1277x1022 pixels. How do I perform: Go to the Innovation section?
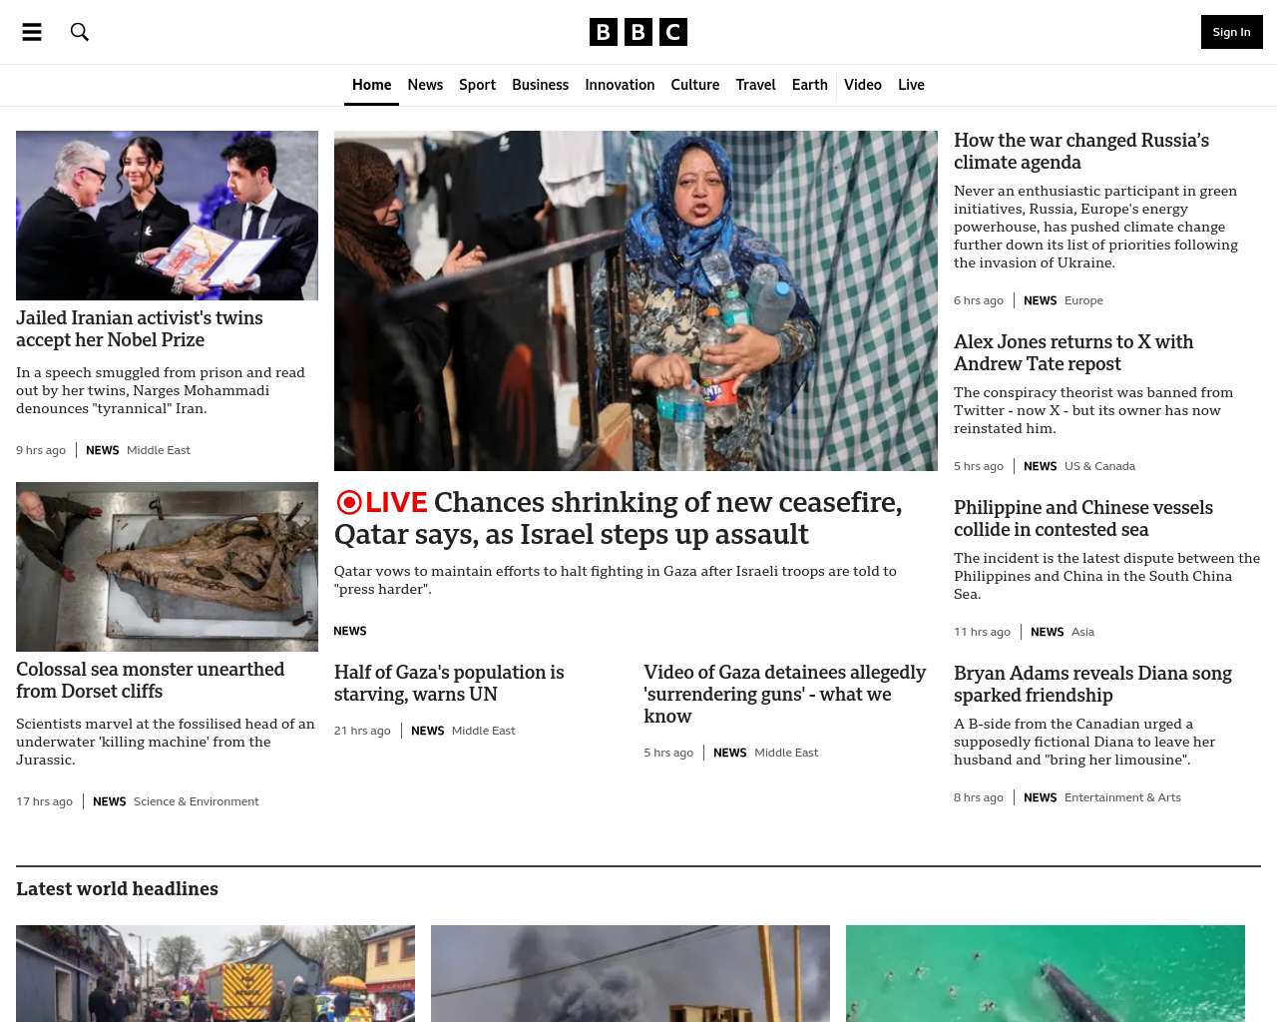(x=620, y=85)
